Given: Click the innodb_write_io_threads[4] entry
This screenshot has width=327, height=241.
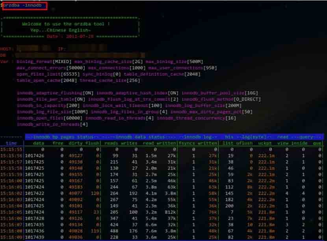Looking at the screenshot, I should 52,125.
